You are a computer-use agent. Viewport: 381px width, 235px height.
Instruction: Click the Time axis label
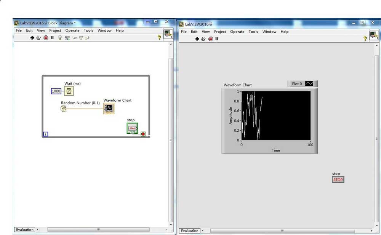click(x=276, y=150)
